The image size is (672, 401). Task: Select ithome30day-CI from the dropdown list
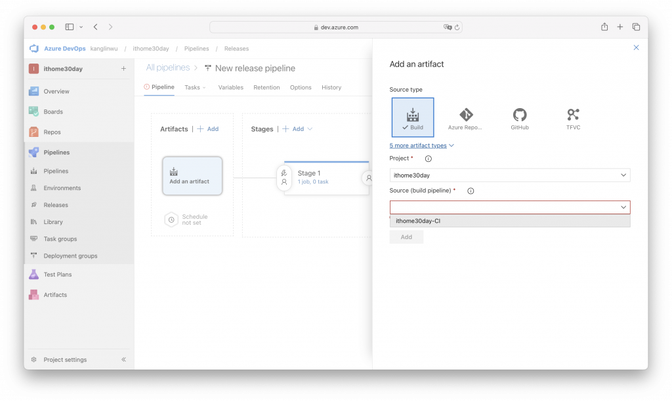click(x=509, y=221)
